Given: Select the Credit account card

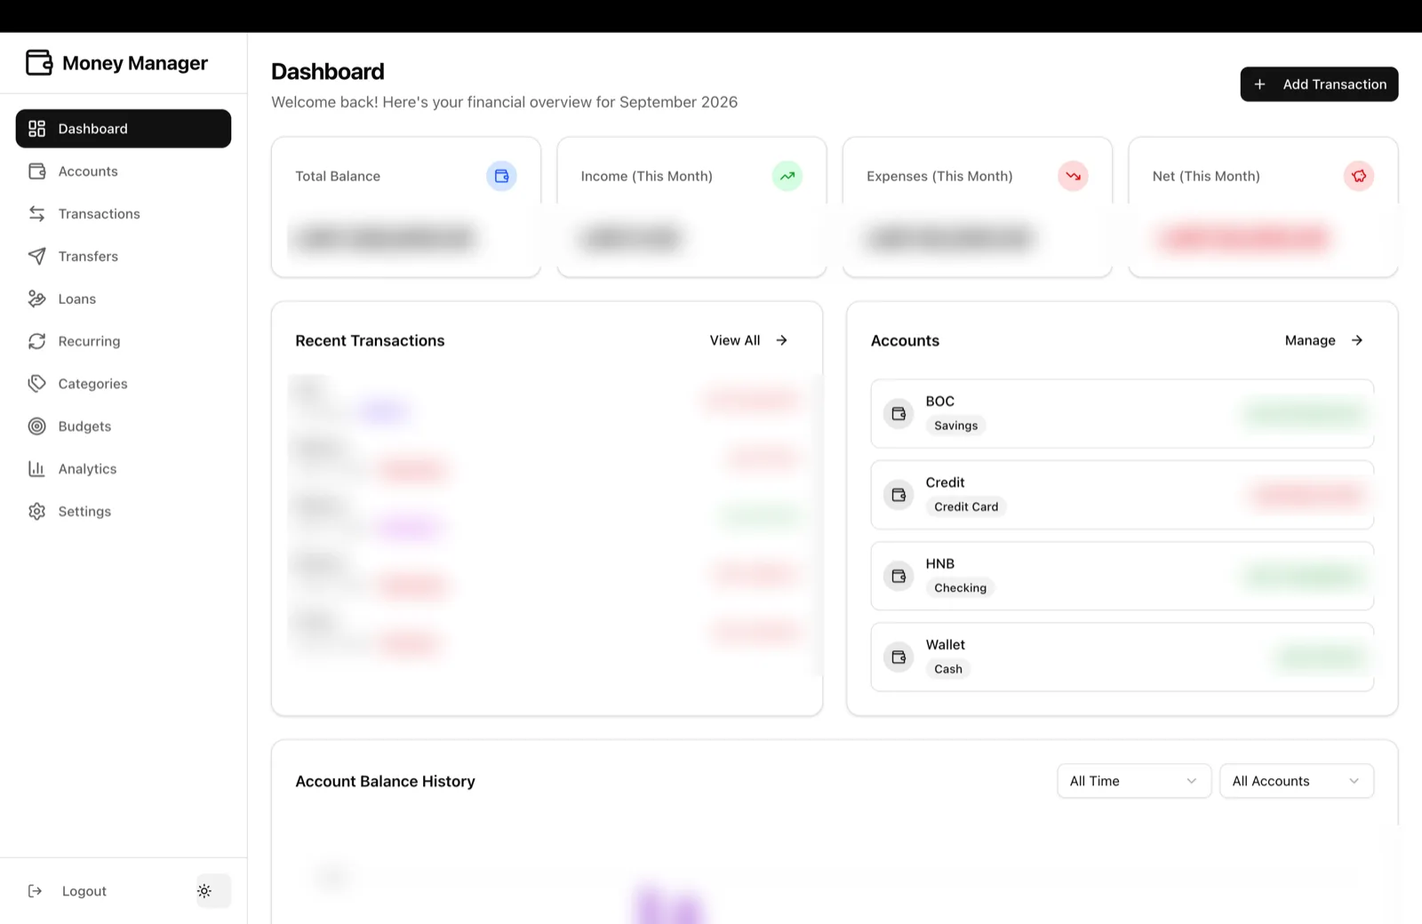Looking at the screenshot, I should point(1122,495).
